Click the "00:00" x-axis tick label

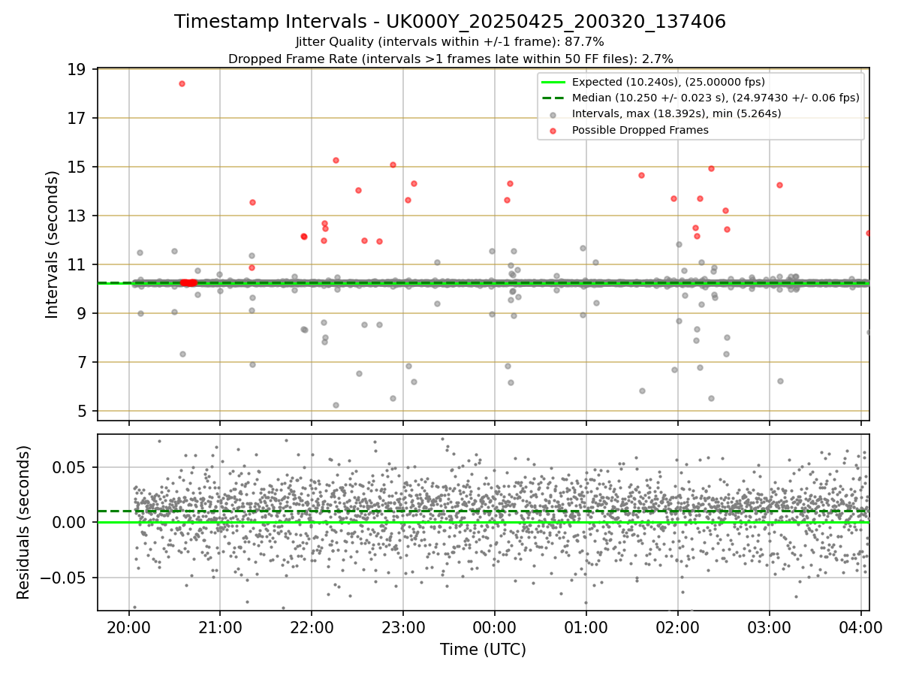495,626
